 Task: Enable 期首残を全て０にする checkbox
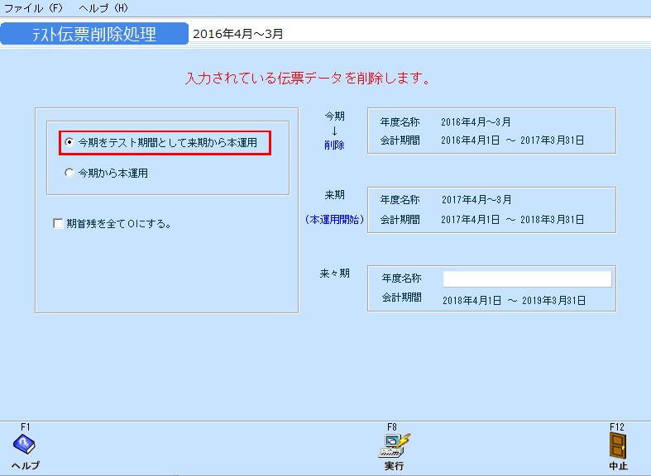[58, 223]
